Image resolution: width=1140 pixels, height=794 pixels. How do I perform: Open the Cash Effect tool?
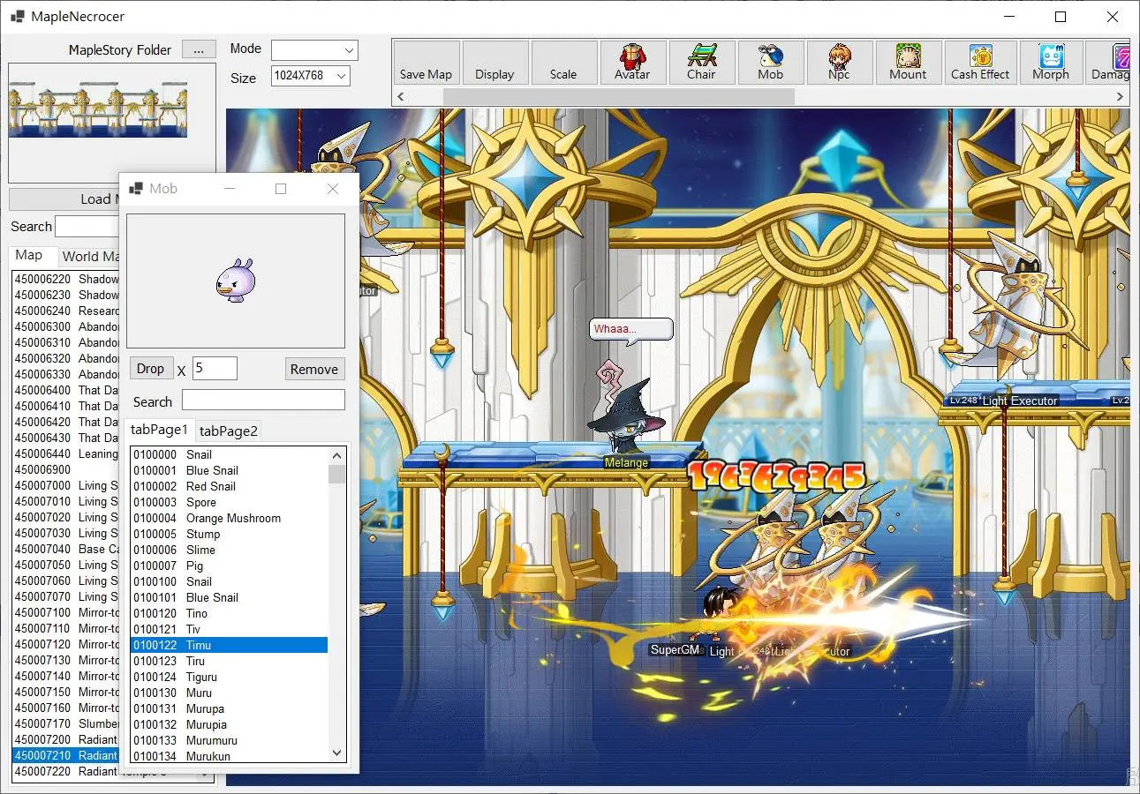(980, 63)
